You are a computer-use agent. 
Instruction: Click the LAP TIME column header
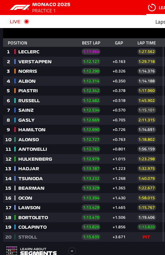(x=147, y=43)
